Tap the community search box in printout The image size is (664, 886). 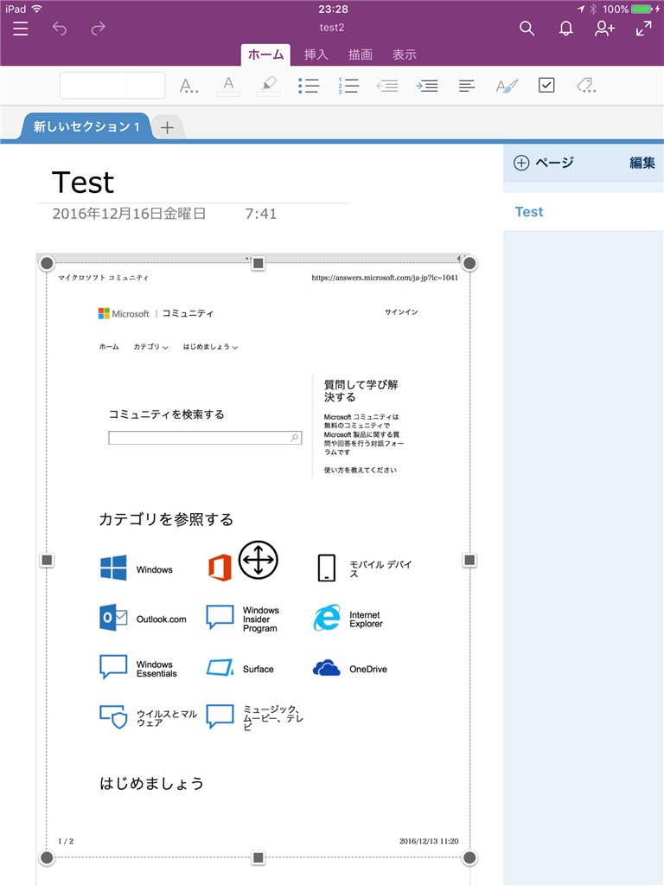pos(205,438)
